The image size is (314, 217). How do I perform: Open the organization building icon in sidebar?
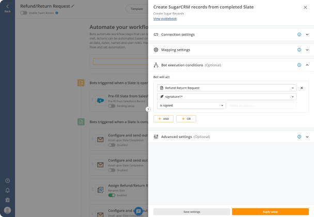tap(7, 200)
